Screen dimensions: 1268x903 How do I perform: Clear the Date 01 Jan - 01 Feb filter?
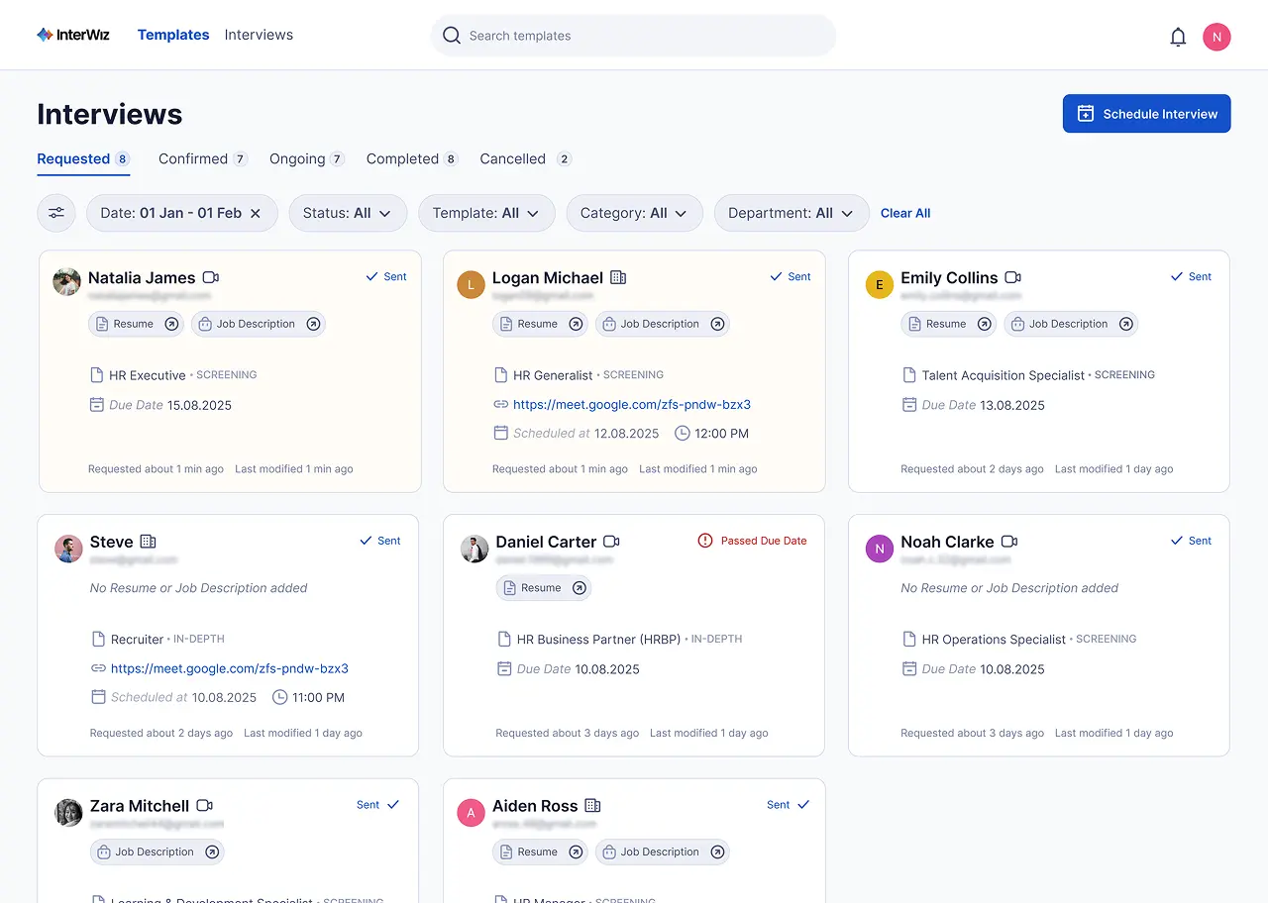point(256,213)
